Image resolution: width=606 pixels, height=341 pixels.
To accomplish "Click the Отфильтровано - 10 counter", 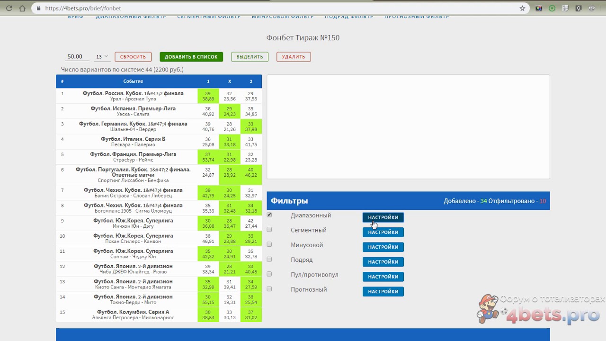I will tap(517, 201).
